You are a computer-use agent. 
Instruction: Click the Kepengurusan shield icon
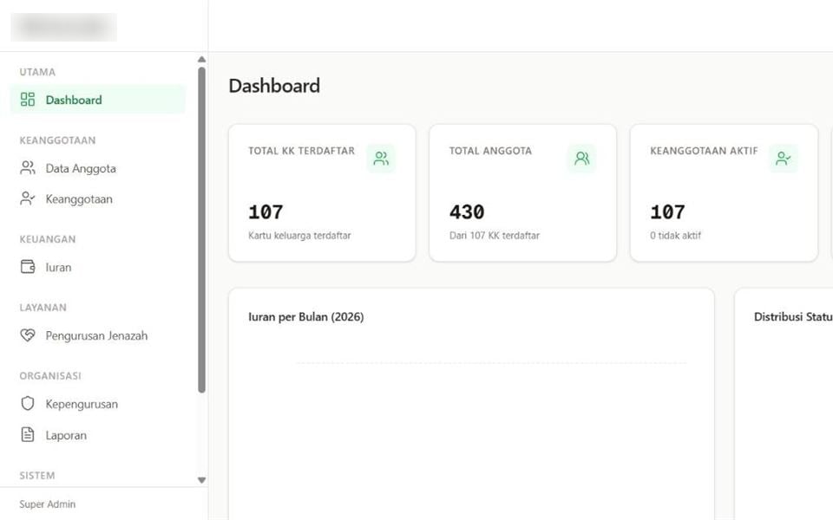28,403
